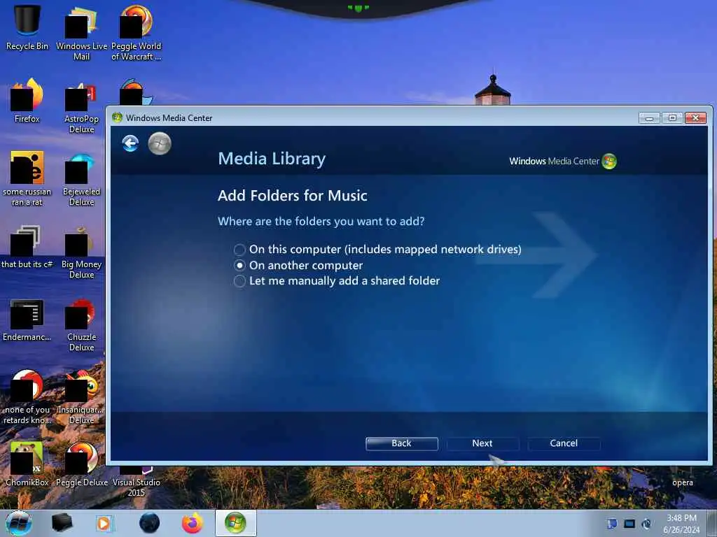Open AstroPop Deluxe desktop shortcut
This screenshot has height=537, width=717.
pos(81,107)
